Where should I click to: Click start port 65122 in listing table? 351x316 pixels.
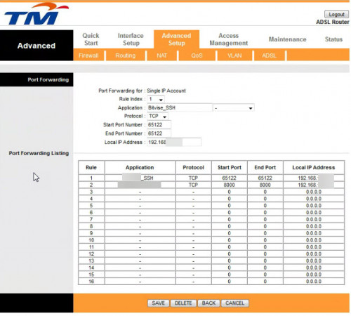(x=230, y=178)
